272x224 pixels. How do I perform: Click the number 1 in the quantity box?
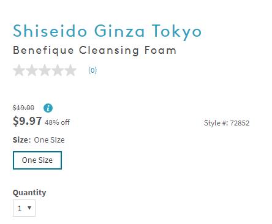20,208
